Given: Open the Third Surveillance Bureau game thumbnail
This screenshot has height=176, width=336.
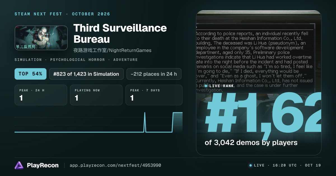Looking at the screenshot, I should pyautogui.click(x=41, y=38).
